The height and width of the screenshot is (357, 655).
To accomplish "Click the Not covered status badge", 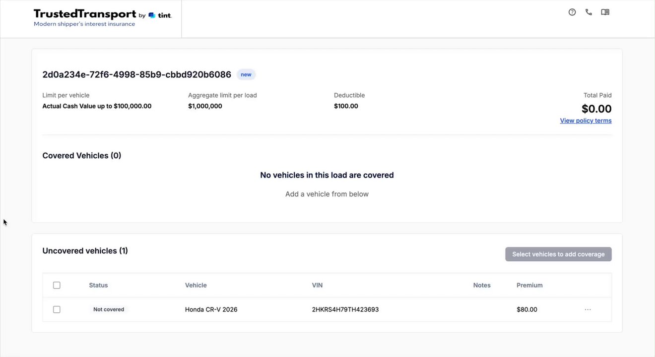I will tap(109, 309).
